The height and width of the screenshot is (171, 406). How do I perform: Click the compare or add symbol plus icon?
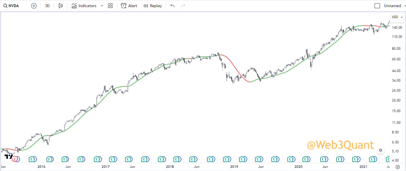pyautogui.click(x=34, y=6)
